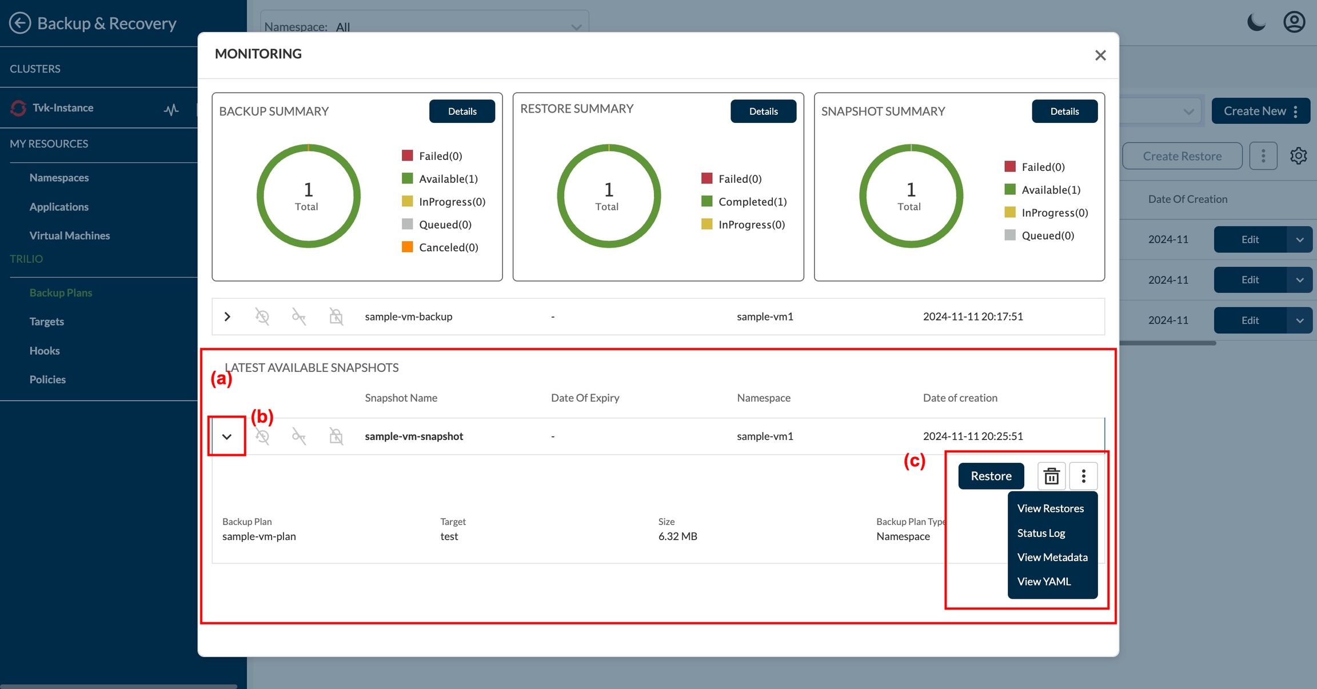Click the lock icon on sample-vm-snapshot row
This screenshot has height=689, width=1317.
336,436
